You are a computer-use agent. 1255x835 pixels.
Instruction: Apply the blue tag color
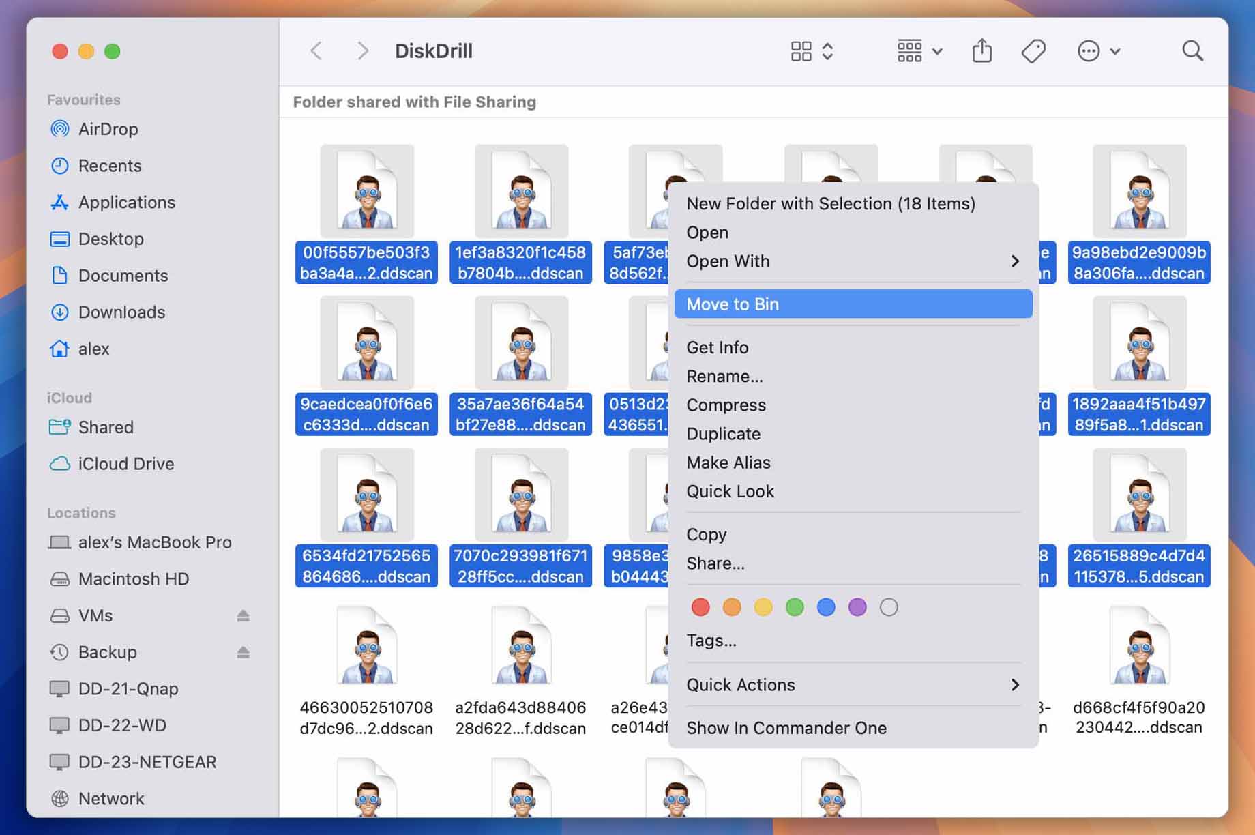(x=826, y=607)
